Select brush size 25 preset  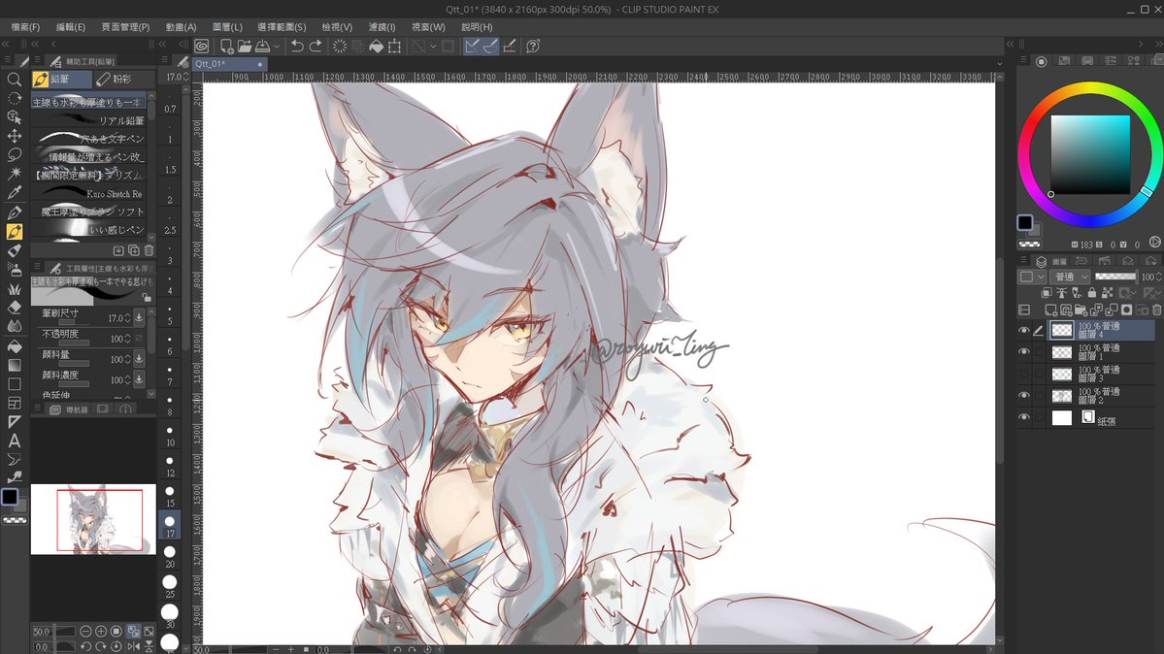coord(170,584)
